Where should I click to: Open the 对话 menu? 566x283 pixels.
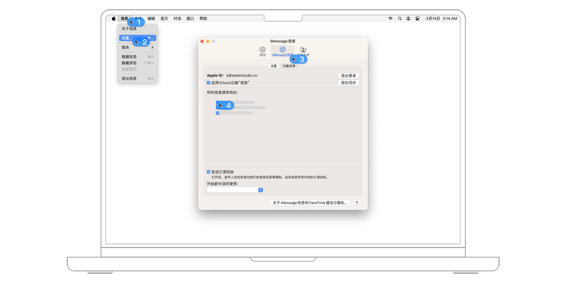tap(177, 18)
